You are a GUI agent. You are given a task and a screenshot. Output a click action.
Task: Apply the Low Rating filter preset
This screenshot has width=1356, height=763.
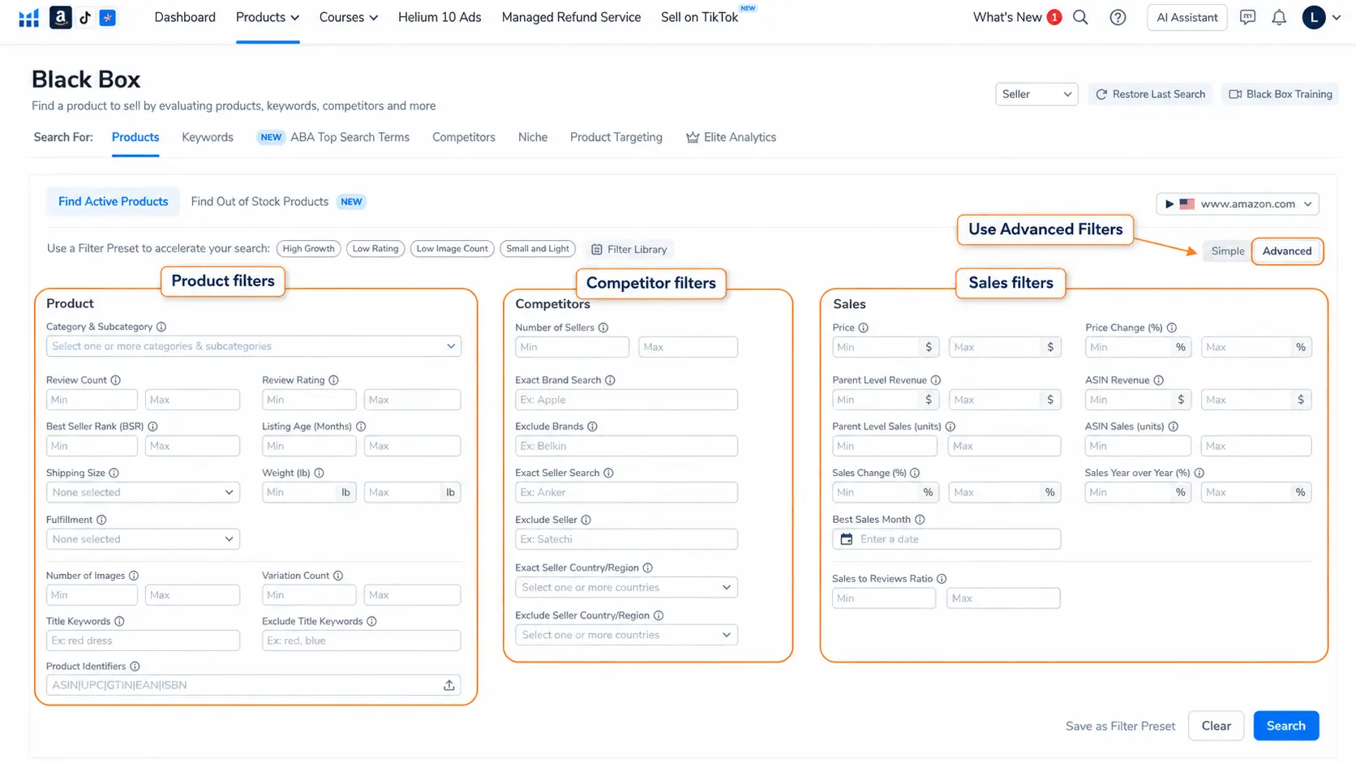tap(375, 249)
